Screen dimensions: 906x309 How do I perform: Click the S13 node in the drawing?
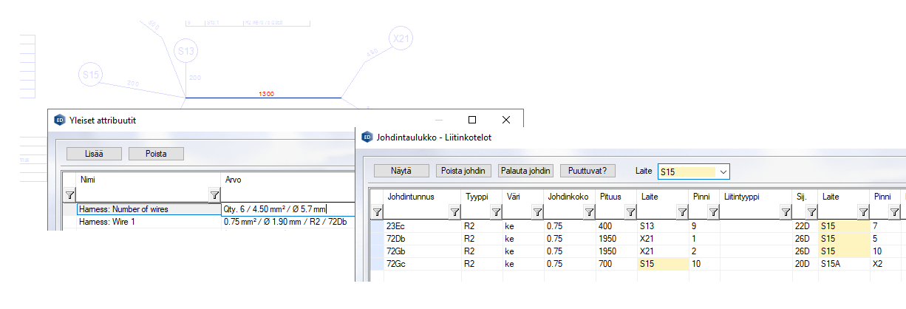pyautogui.click(x=186, y=51)
